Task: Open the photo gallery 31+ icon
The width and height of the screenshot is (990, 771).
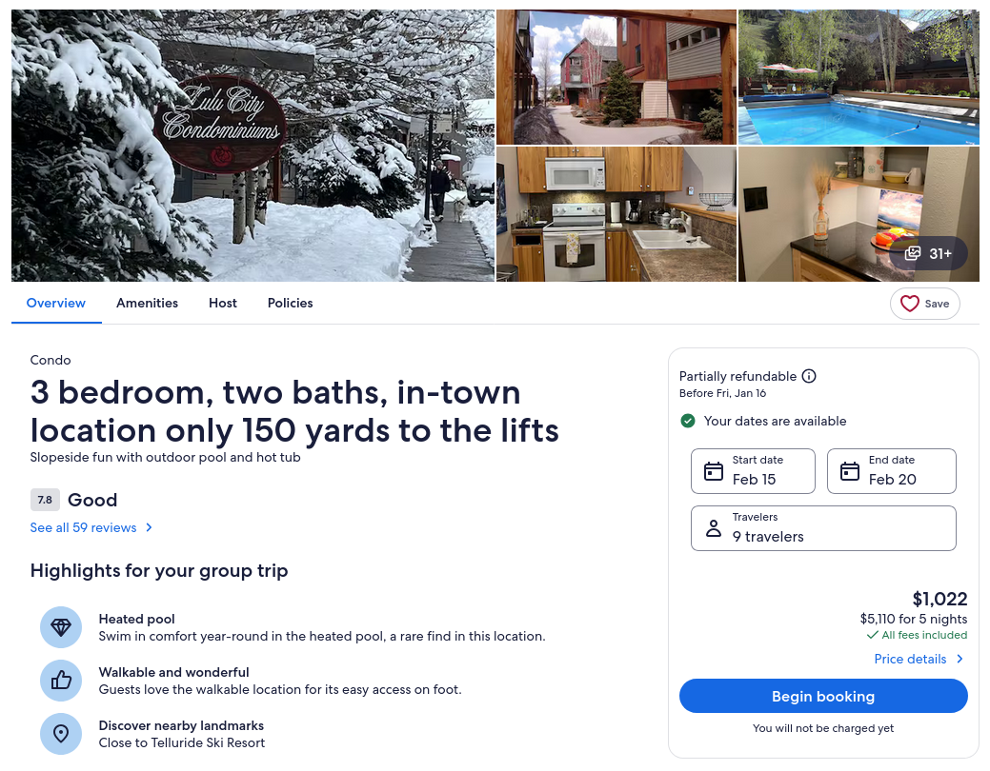Action: [912, 253]
